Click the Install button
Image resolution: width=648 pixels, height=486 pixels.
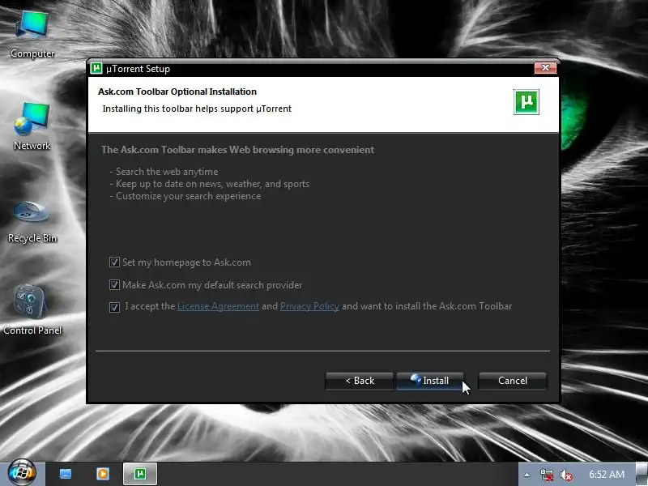(430, 381)
